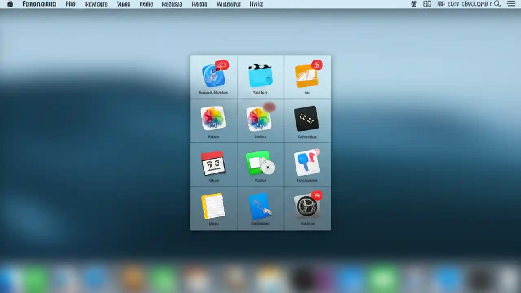Open the Photos app icon
Screen dimensions: 521x293
point(213,118)
